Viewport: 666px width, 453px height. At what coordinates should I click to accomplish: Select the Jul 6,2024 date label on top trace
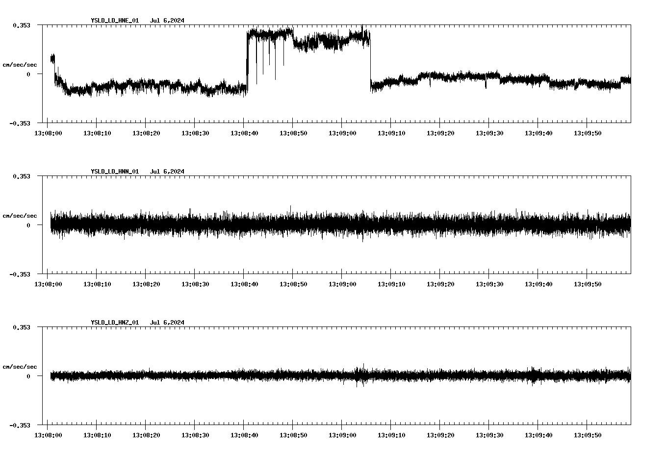[x=168, y=21]
